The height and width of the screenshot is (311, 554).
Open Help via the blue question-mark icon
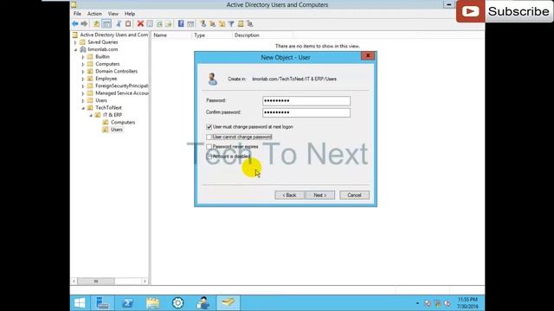point(181,23)
